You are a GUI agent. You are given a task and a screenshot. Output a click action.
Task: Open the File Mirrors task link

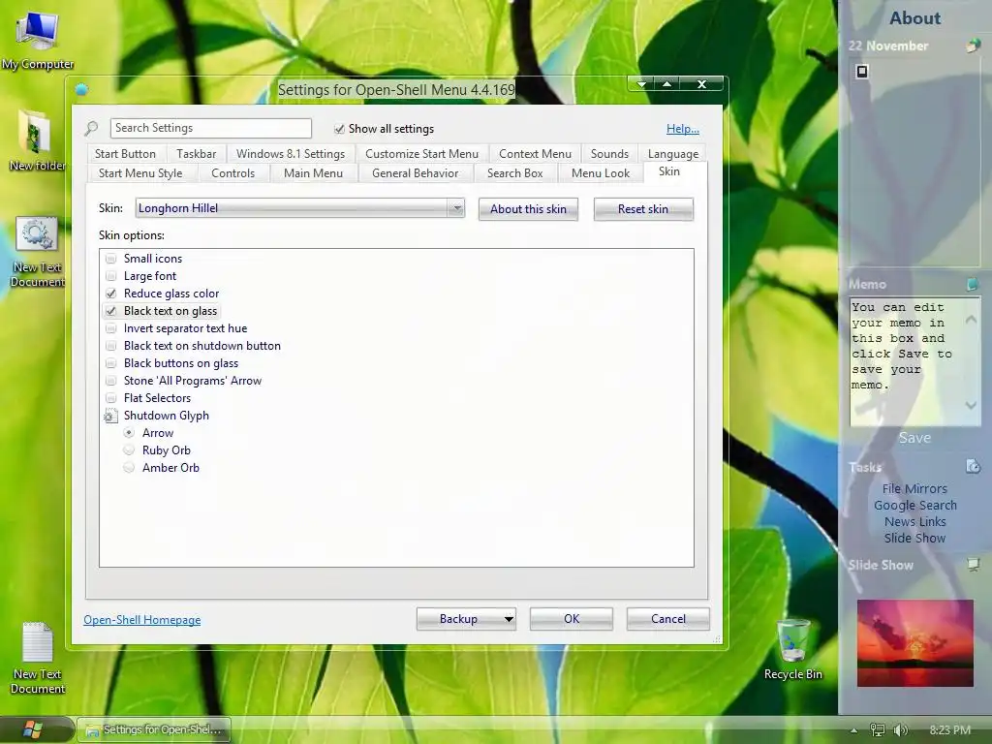914,488
